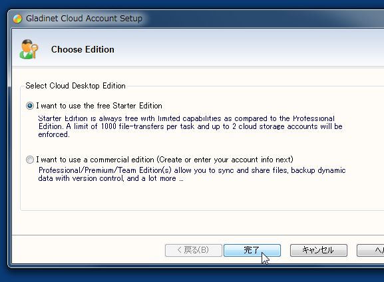
Task: Choose the commercial edition radio option
Action: [30, 160]
